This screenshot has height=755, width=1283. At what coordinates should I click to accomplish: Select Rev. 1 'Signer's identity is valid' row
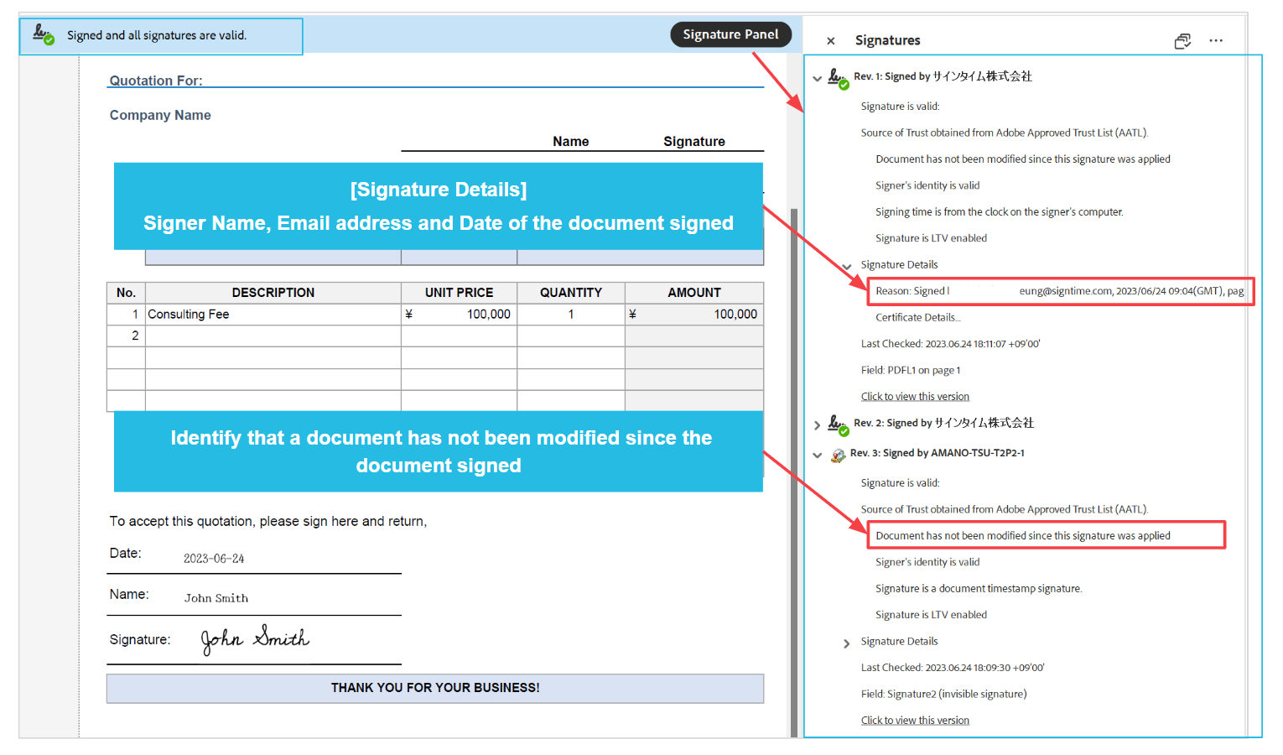point(927,185)
